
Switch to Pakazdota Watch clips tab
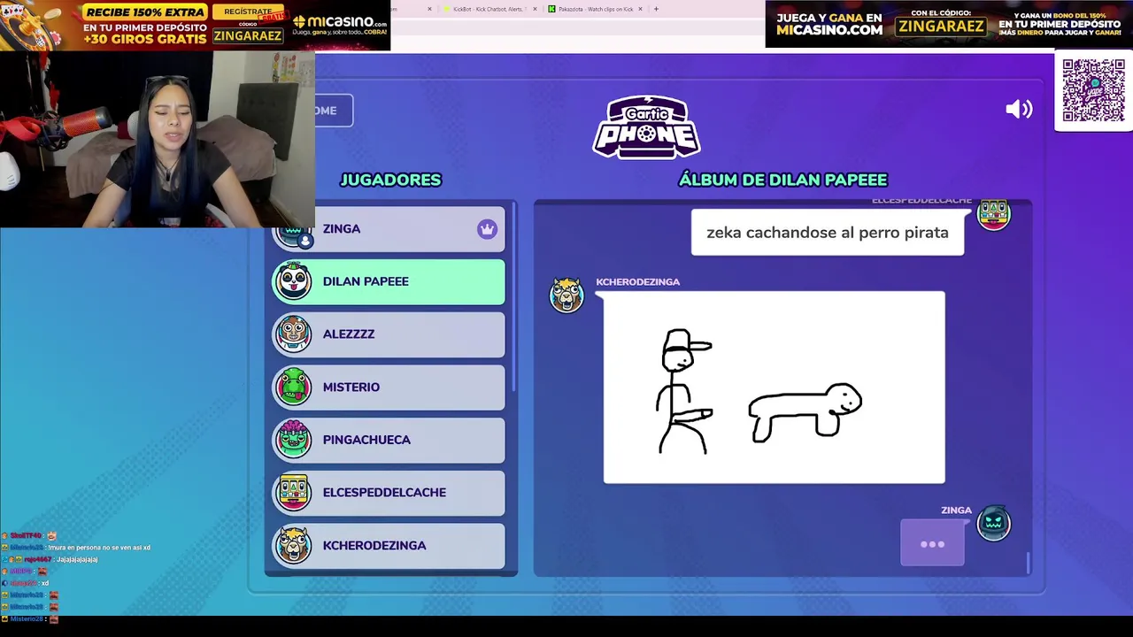(595, 9)
